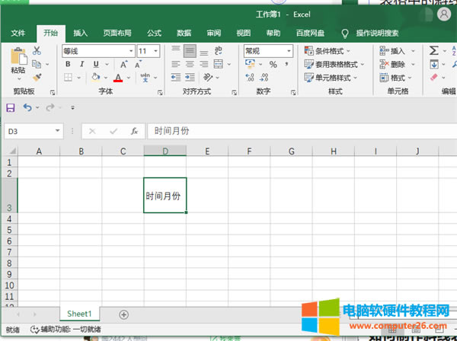457x341 pixels.
Task: Switch to the 插入 ribbon tab
Action: (x=80, y=33)
